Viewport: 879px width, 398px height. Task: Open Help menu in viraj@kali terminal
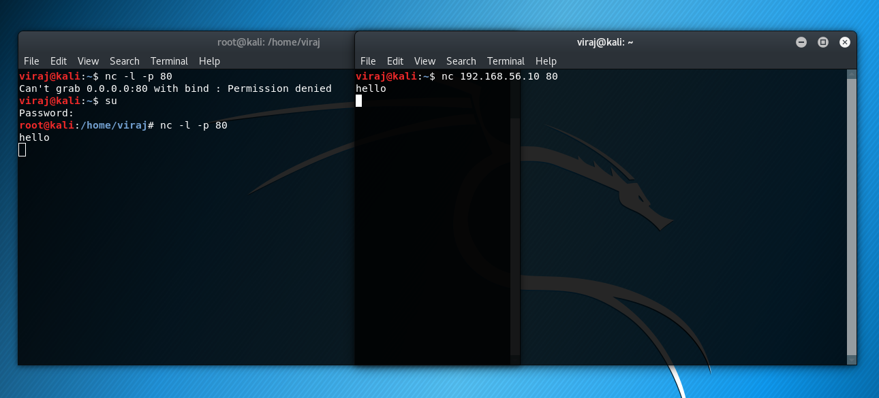tap(546, 61)
